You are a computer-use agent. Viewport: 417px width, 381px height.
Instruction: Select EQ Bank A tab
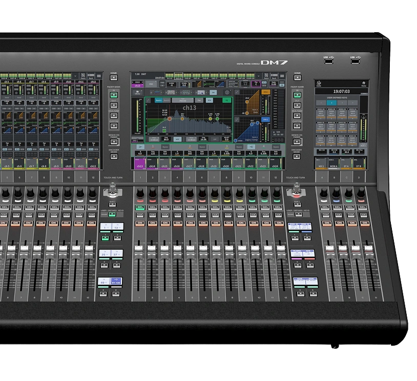click(x=159, y=100)
